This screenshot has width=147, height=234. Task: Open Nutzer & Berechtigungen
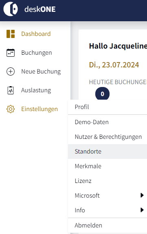click(108, 137)
